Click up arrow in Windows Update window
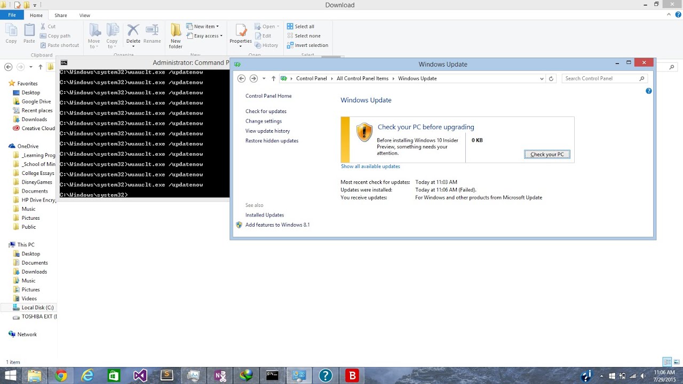Image resolution: width=683 pixels, height=384 pixels. pyautogui.click(x=274, y=78)
